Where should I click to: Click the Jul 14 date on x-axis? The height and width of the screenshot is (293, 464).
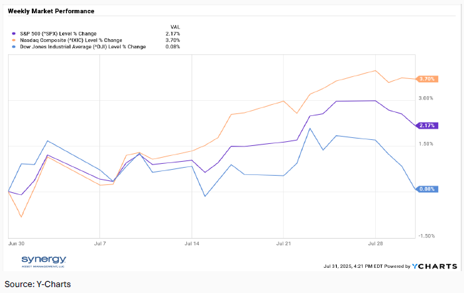(x=191, y=243)
